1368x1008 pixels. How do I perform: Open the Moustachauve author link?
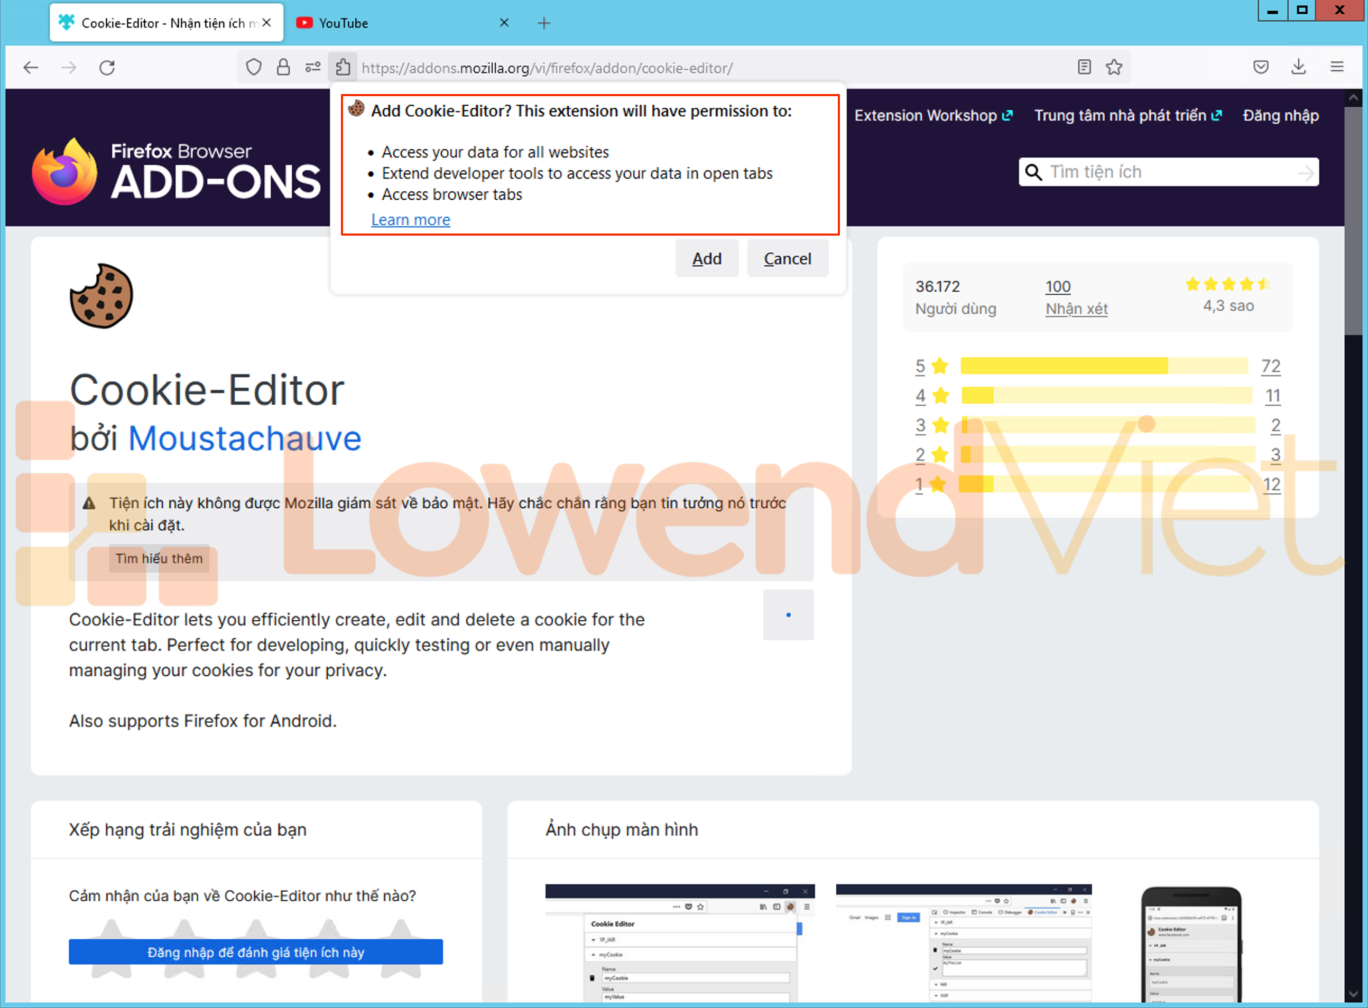pos(244,438)
